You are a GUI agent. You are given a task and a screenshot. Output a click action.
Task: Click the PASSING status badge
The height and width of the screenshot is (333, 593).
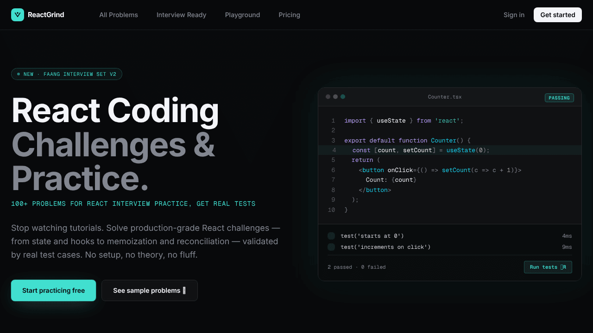560,98
